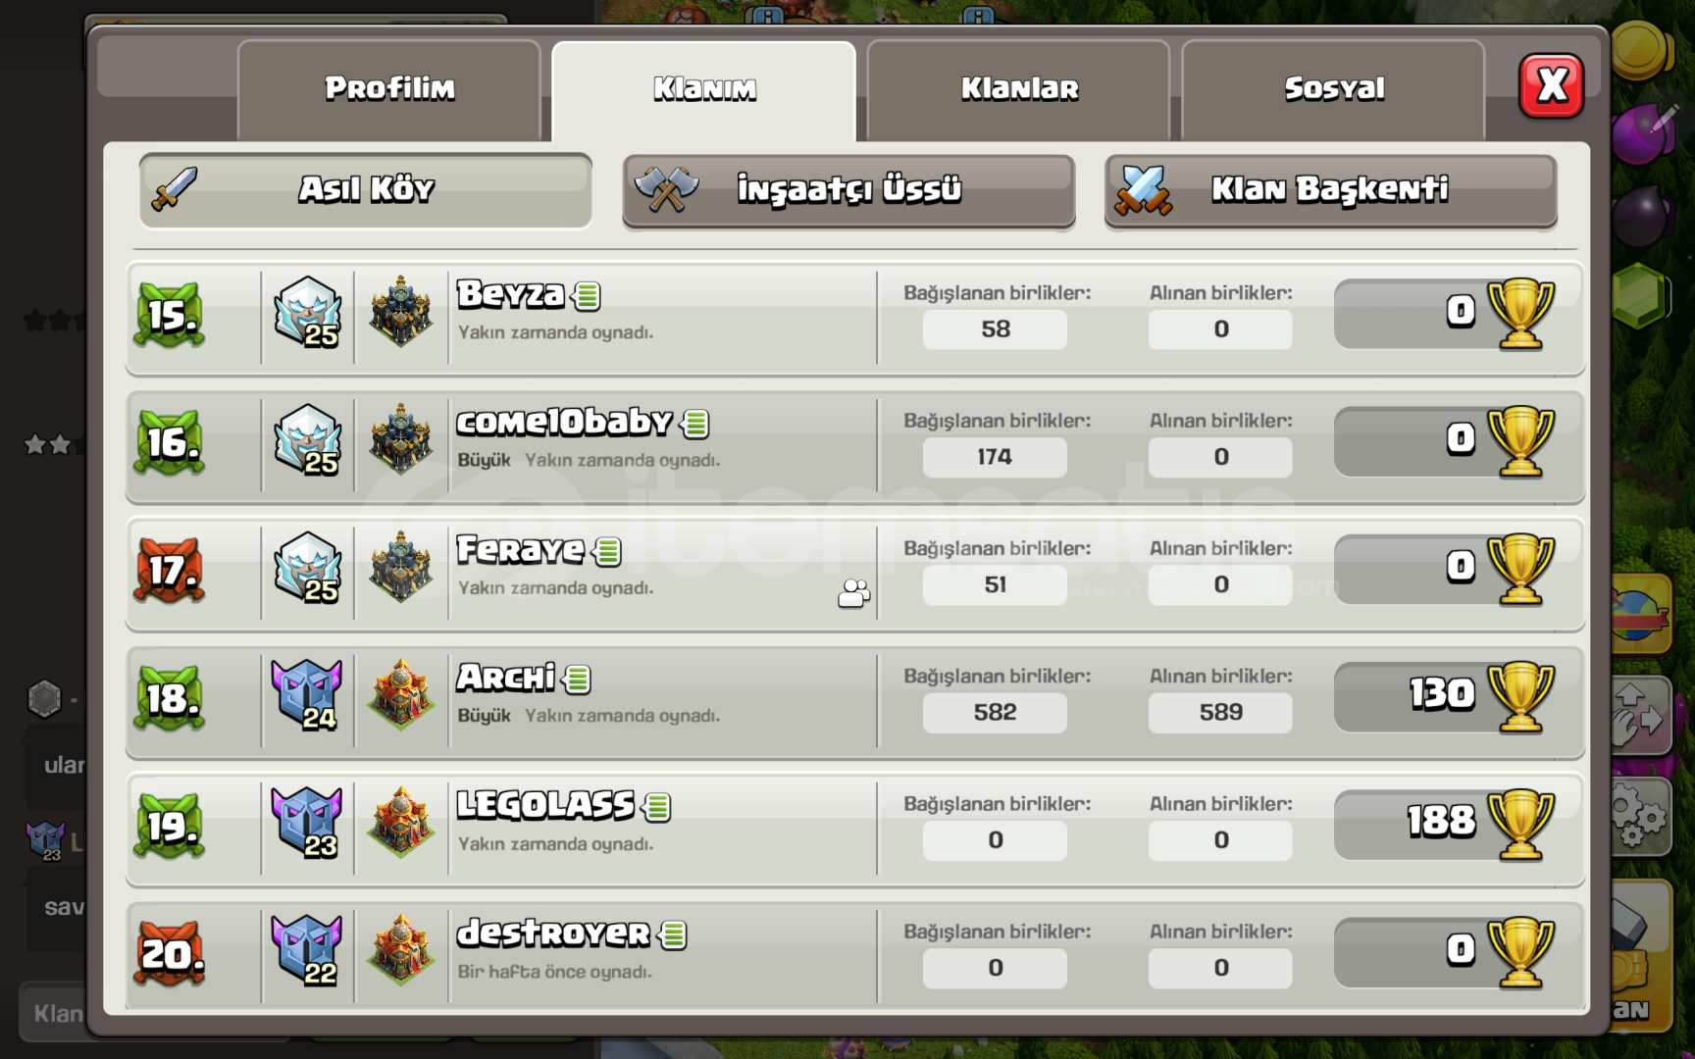1695x1059 pixels.
Task: Tap Beyza's level 25 league badge
Action: (307, 312)
